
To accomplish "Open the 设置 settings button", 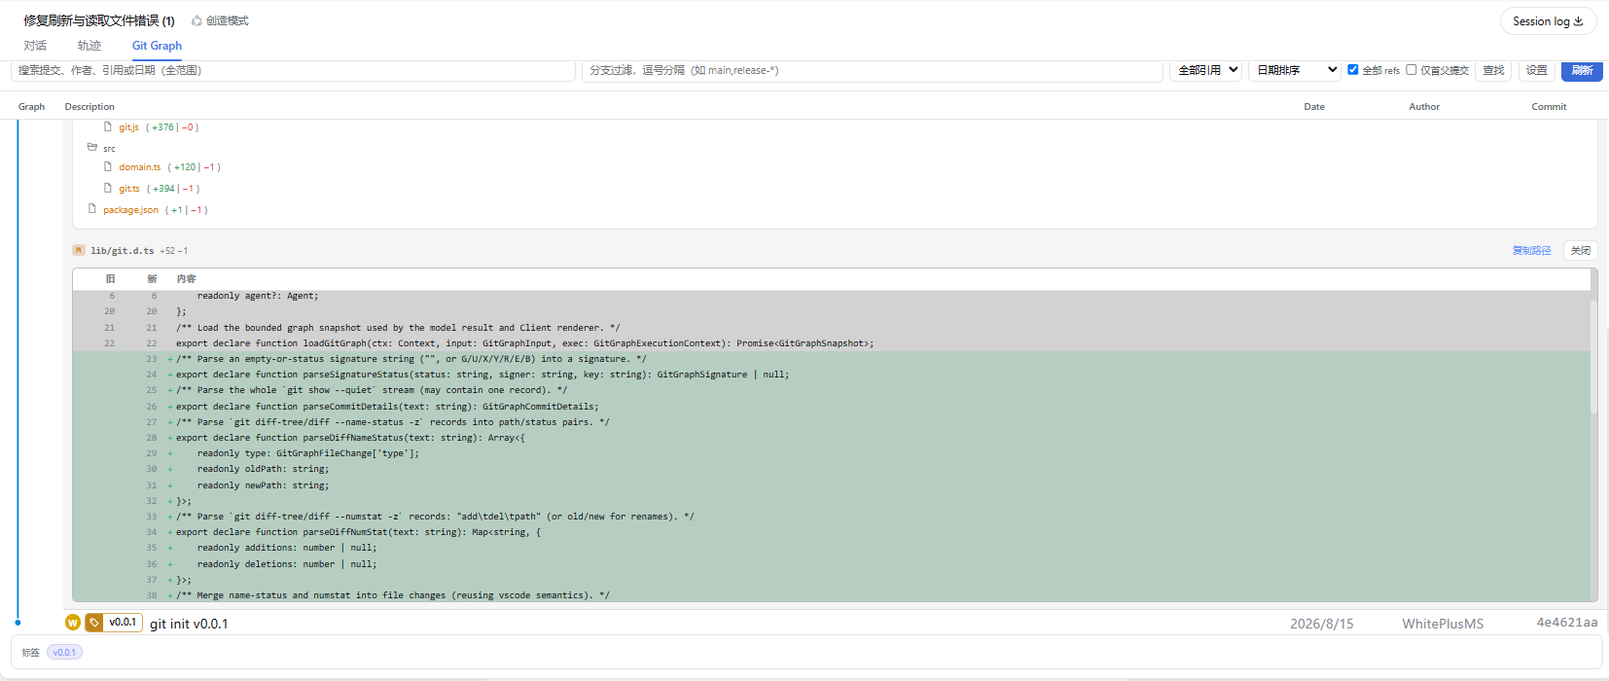I will point(1537,70).
